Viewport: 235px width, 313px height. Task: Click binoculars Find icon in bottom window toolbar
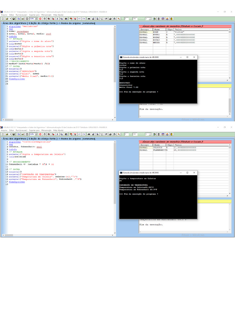(x=89, y=134)
